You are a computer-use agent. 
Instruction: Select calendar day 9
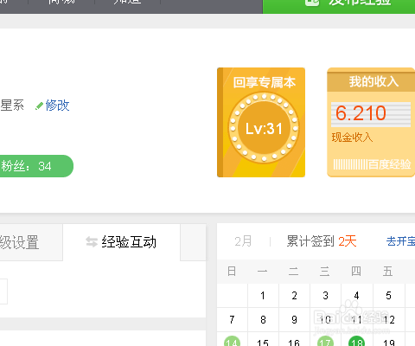click(x=294, y=320)
